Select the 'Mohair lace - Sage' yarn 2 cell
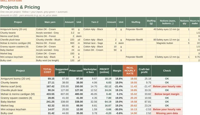Viewport: 200px width, 115px height. click(95, 43)
